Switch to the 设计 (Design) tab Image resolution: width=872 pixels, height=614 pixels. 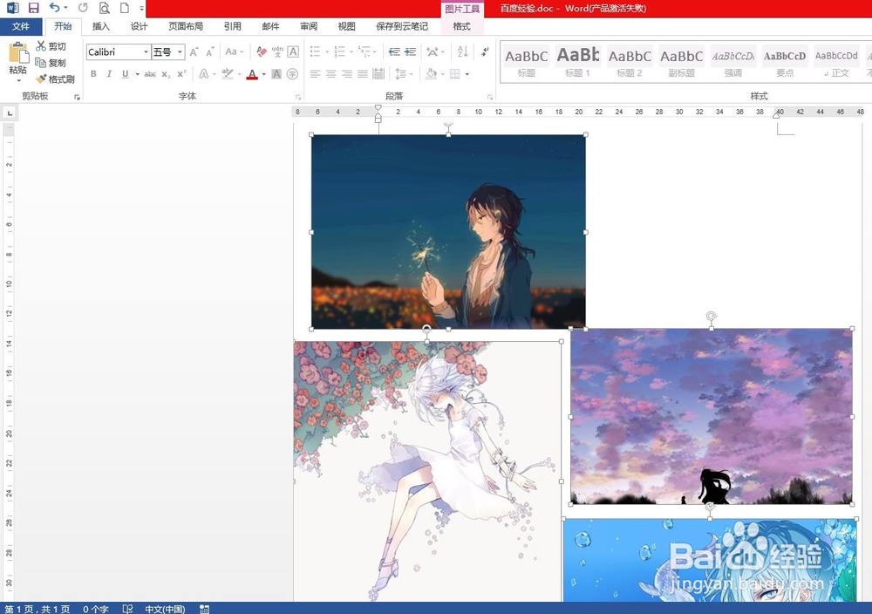click(139, 26)
